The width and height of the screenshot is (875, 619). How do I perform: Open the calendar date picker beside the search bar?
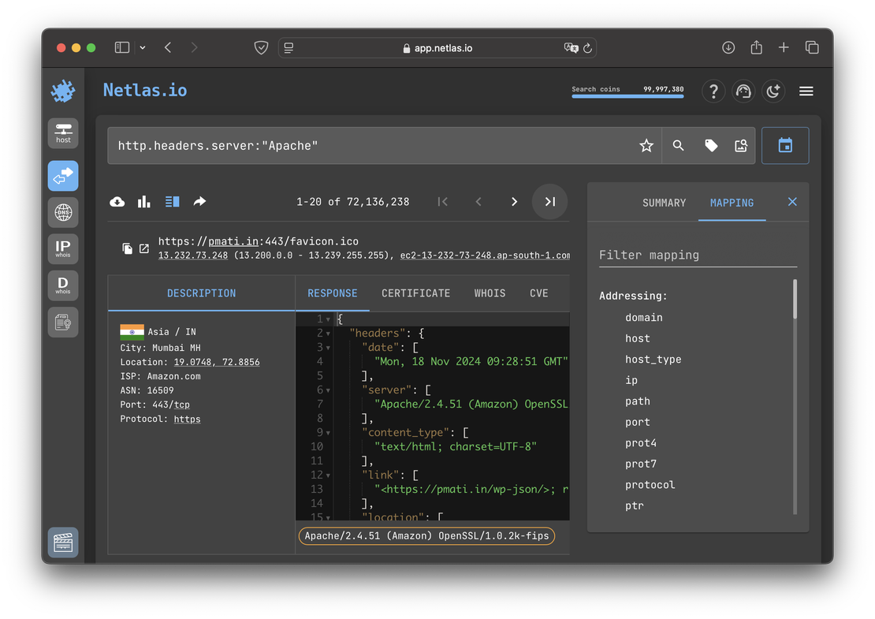(x=785, y=145)
